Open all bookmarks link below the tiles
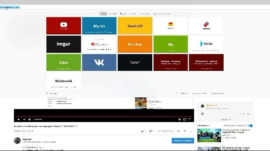This screenshot has height=151, width=270. tap(51, 93)
